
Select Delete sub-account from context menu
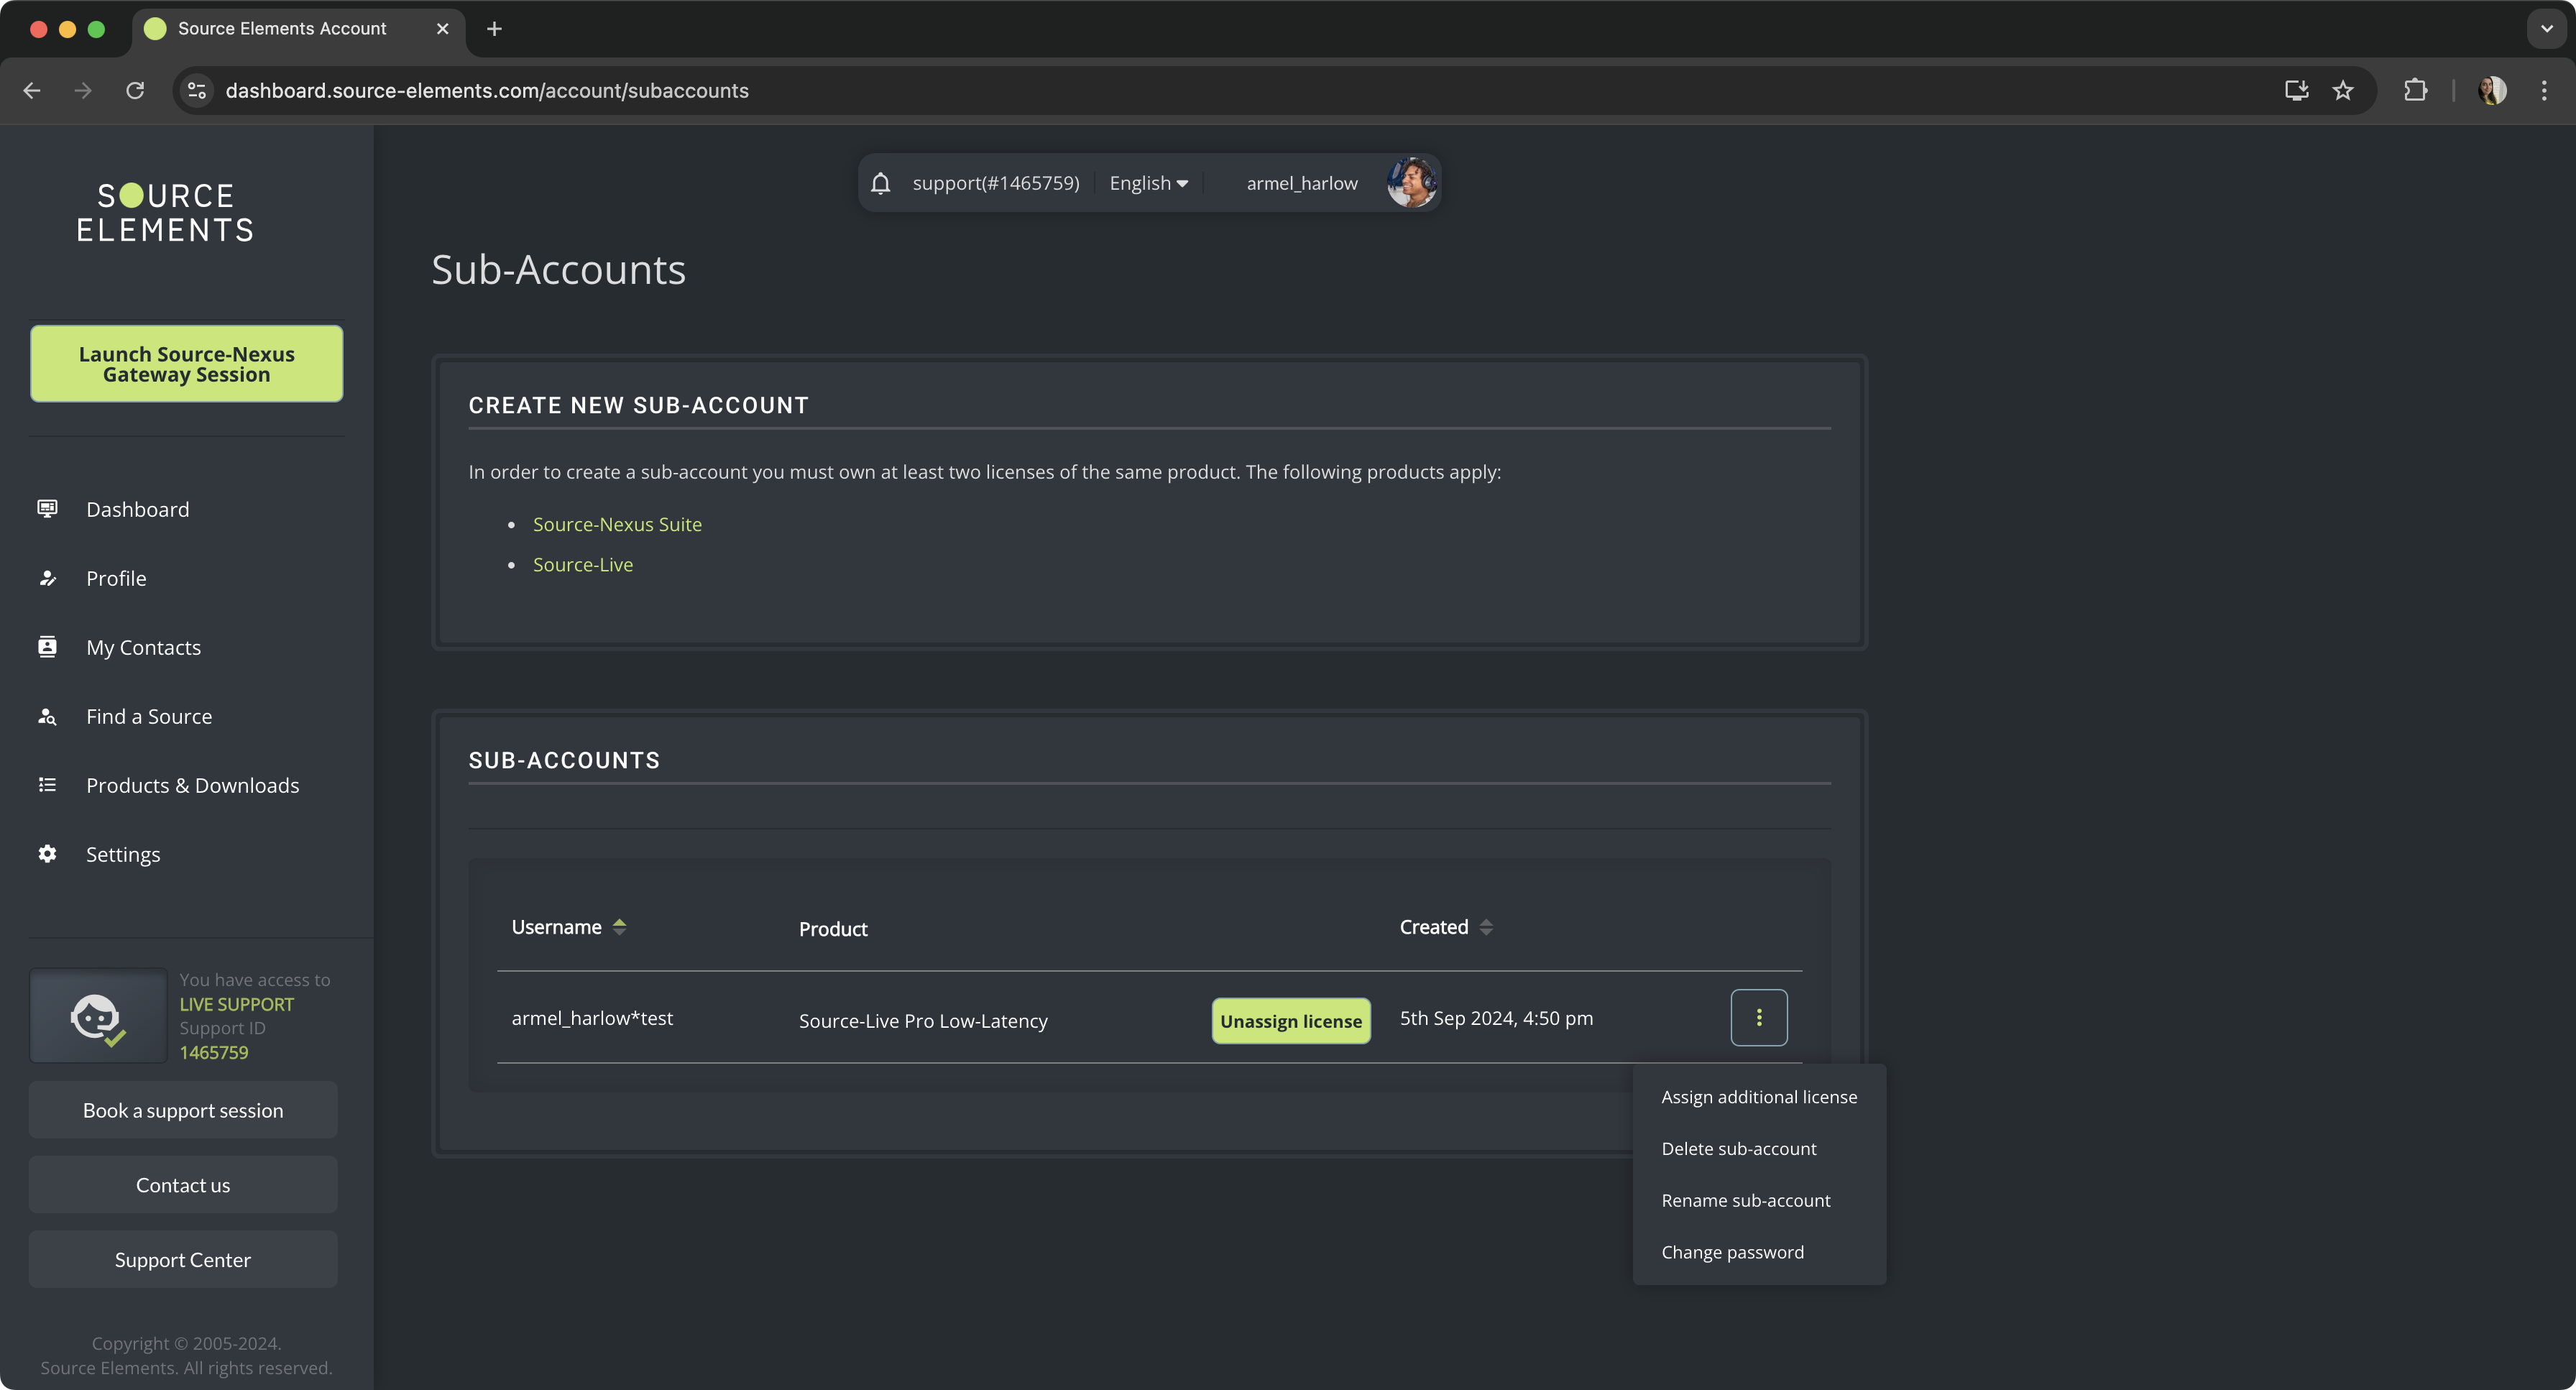pos(1738,1149)
